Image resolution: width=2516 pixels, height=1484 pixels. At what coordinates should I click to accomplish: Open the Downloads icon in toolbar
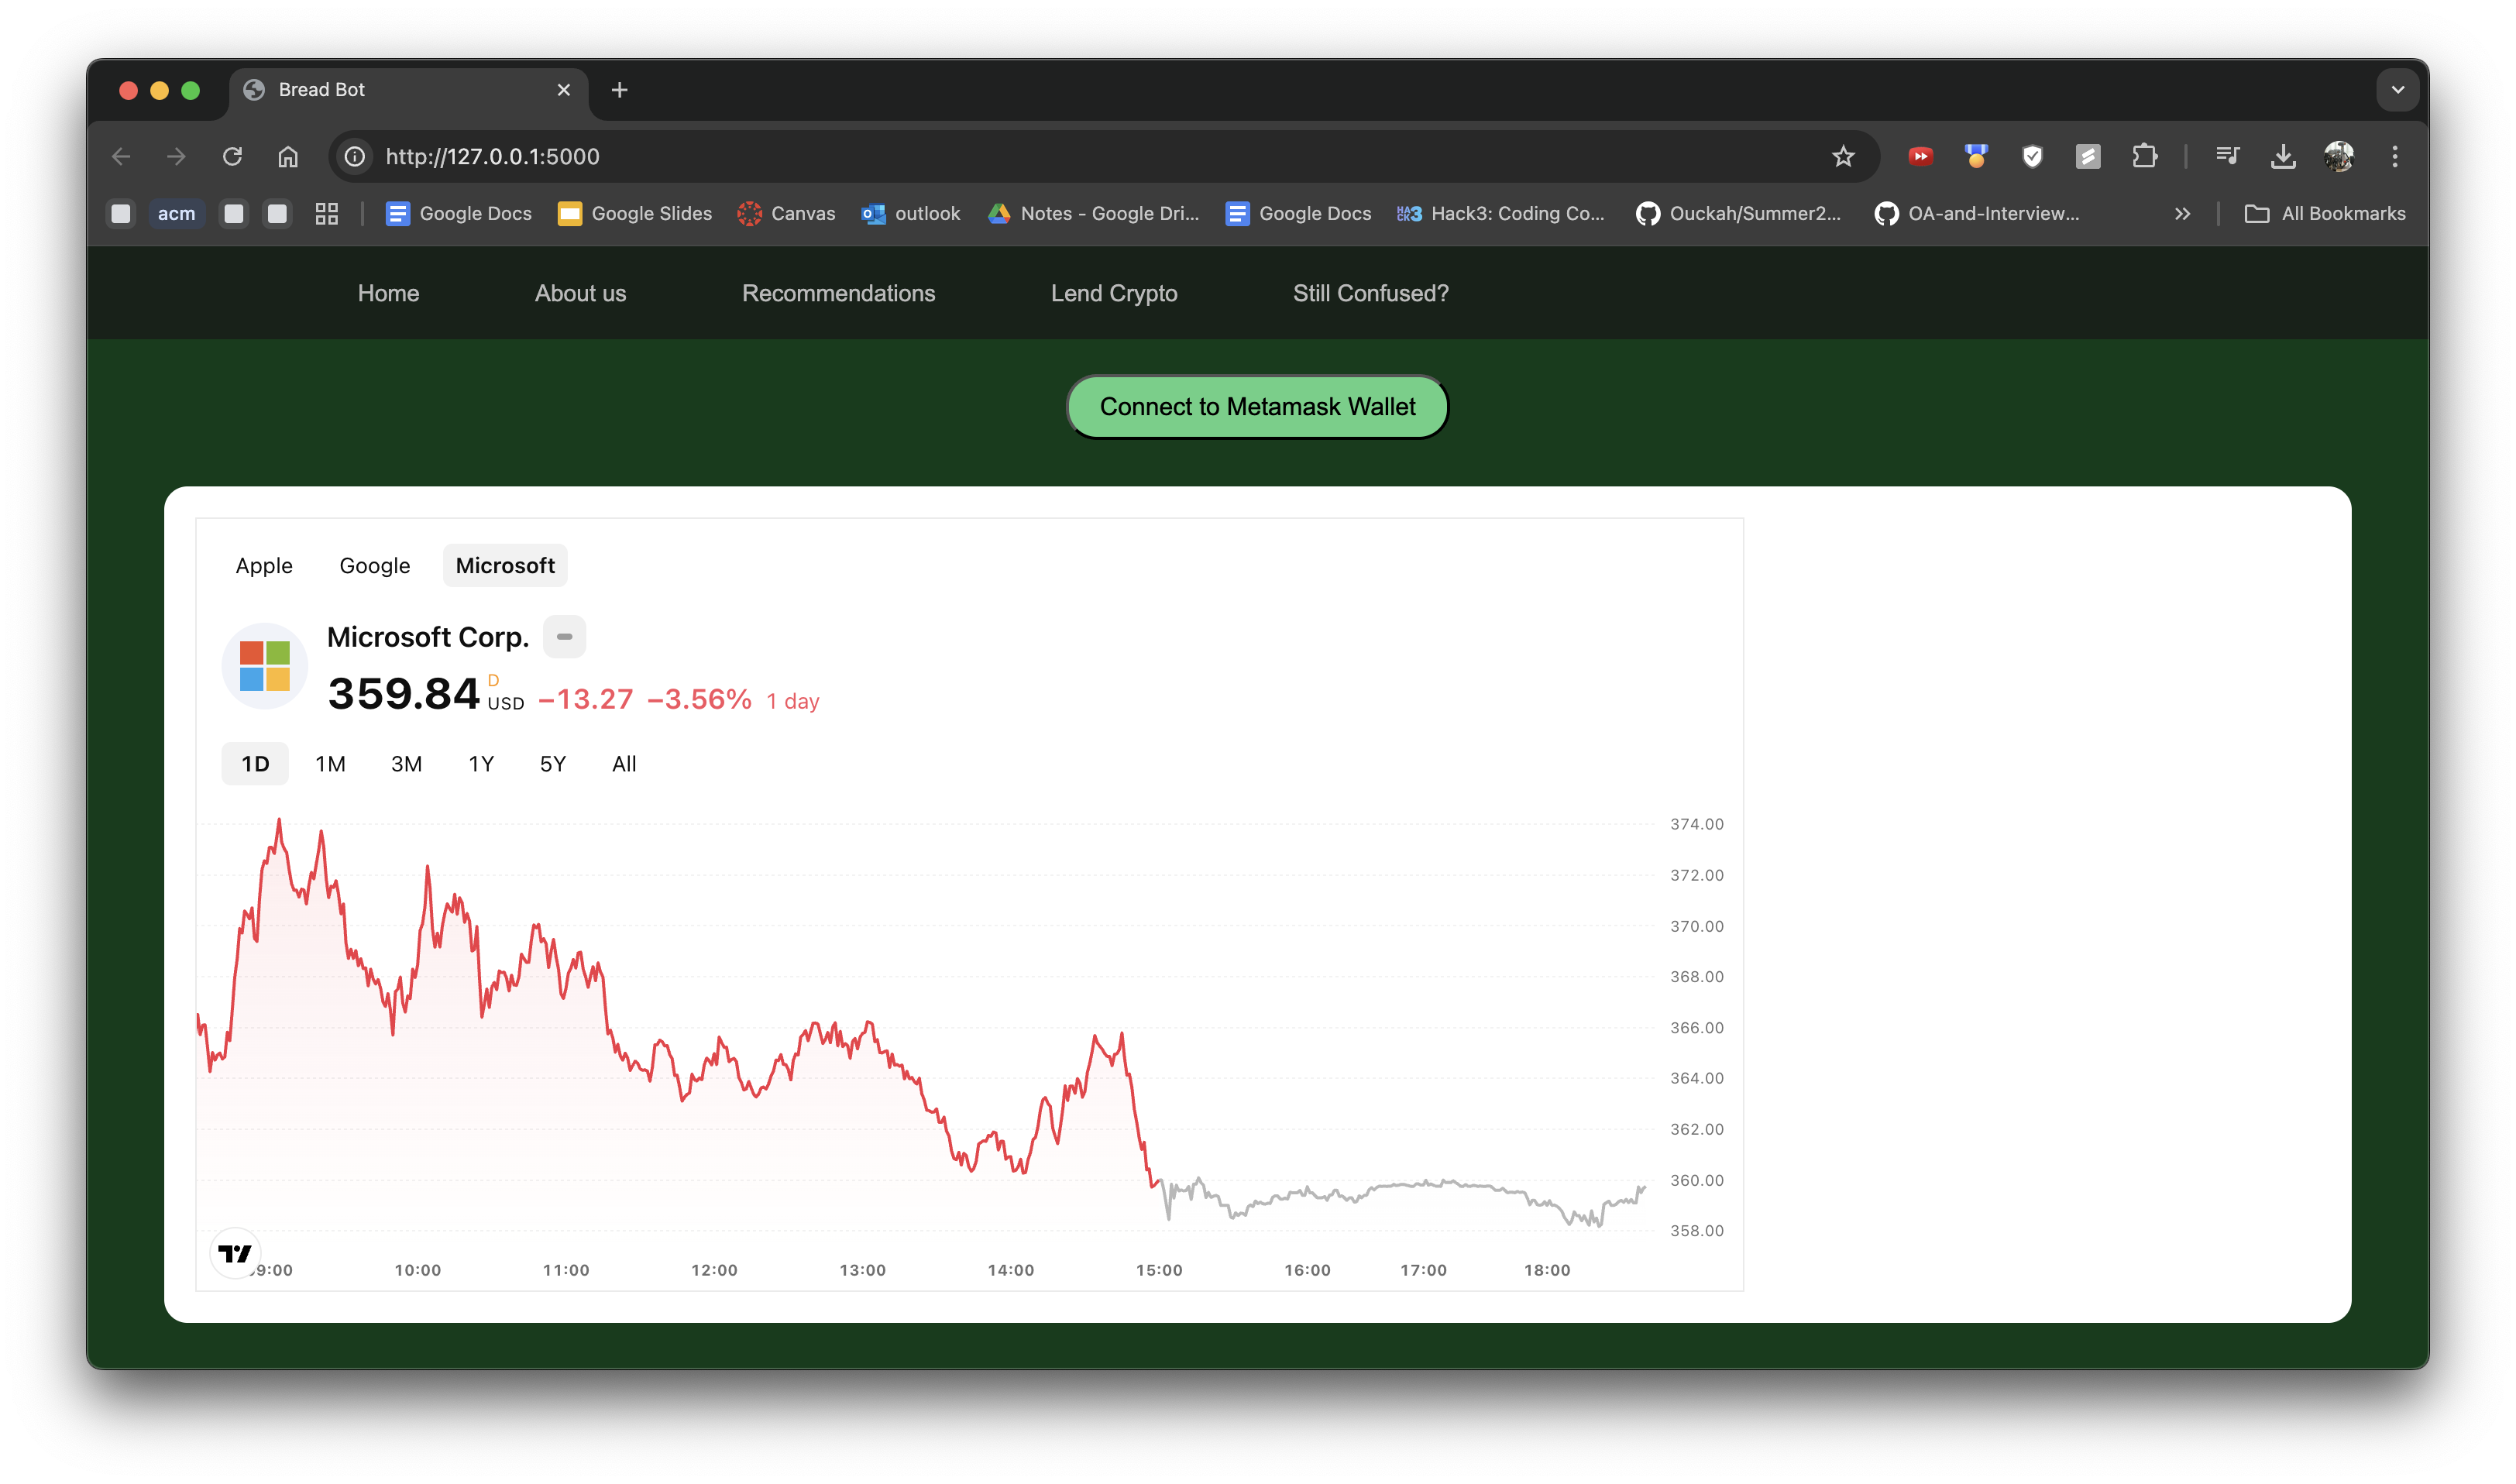point(2283,156)
